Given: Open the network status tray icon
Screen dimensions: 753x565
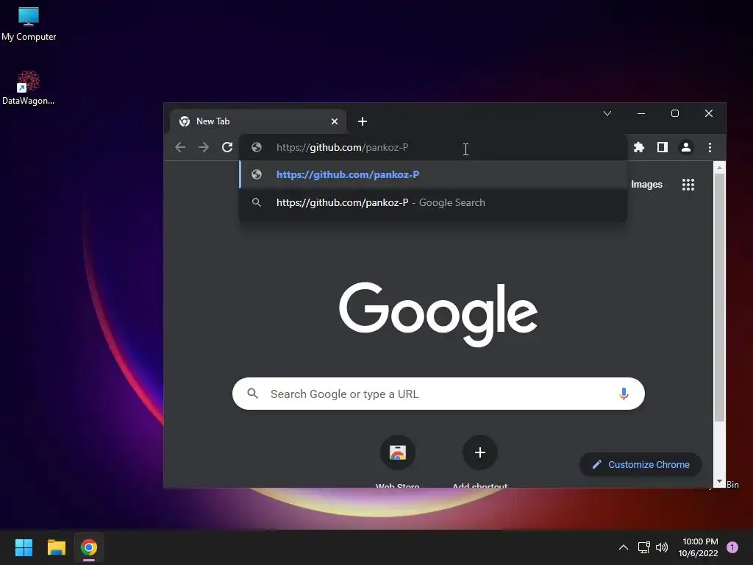Looking at the screenshot, I should tap(643, 547).
